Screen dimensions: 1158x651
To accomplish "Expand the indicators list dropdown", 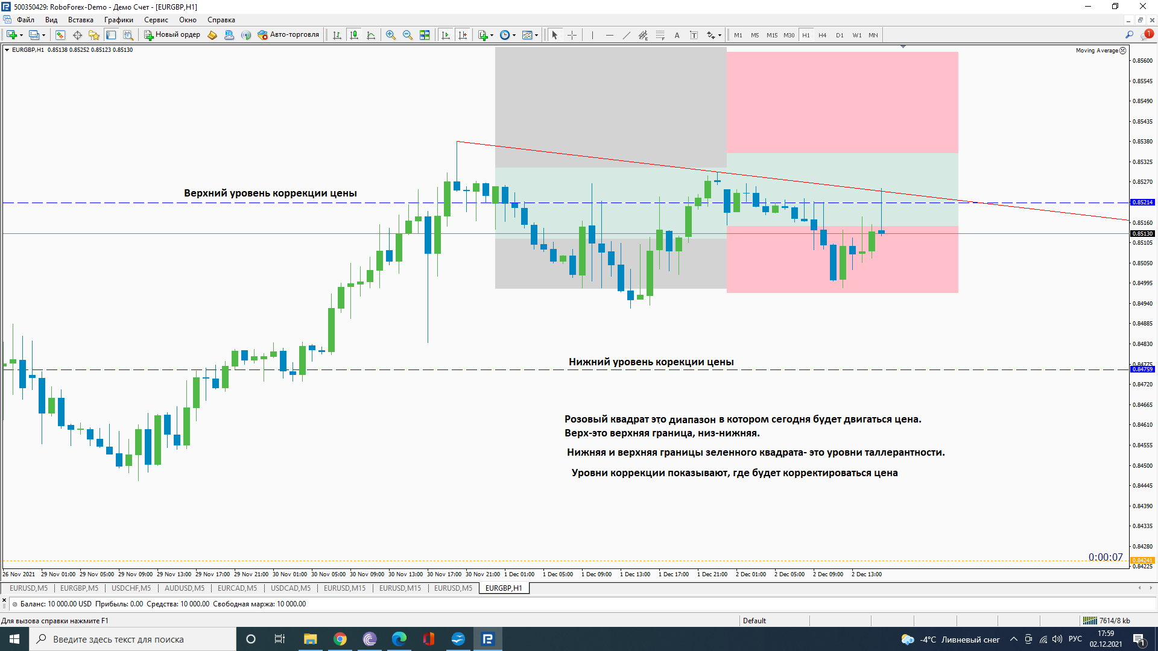I will (x=492, y=36).
